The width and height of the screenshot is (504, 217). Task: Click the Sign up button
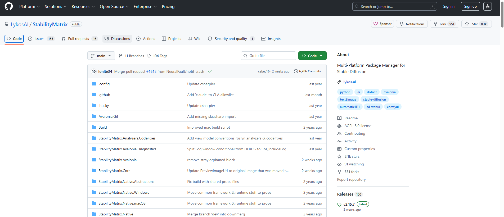(470, 6)
